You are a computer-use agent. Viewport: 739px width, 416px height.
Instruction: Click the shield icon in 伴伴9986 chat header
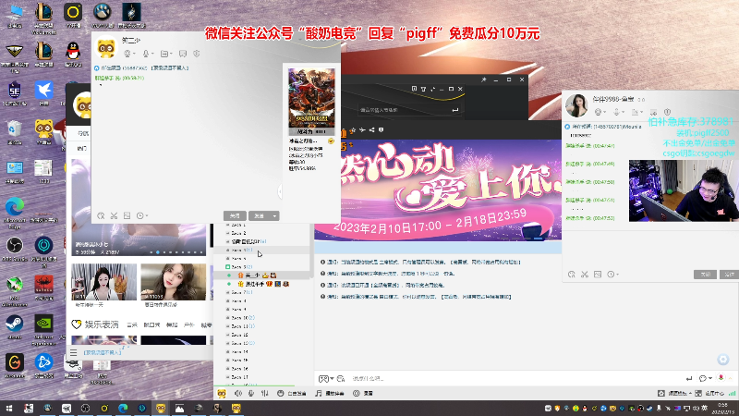[x=667, y=112]
